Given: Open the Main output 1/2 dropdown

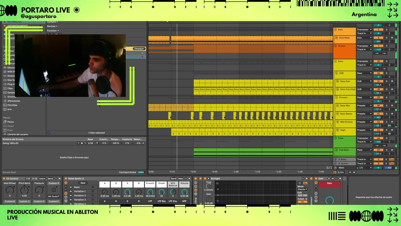Looking at the screenshot, I should coord(364,168).
